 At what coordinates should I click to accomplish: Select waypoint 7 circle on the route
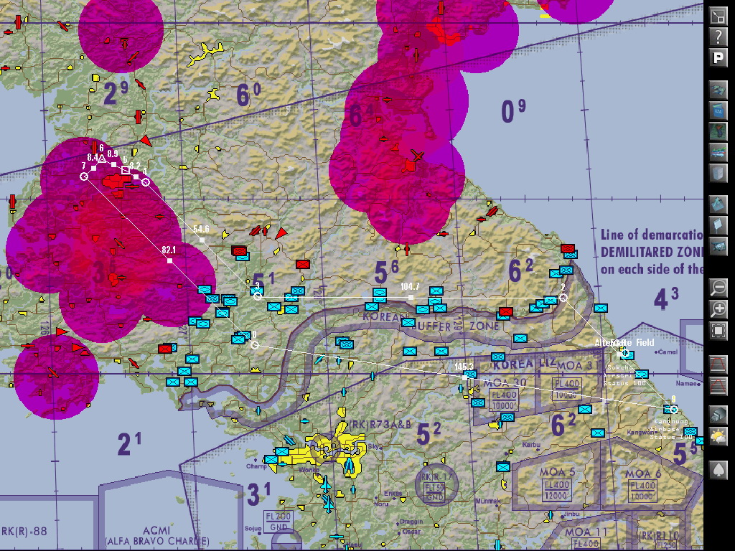click(x=84, y=176)
